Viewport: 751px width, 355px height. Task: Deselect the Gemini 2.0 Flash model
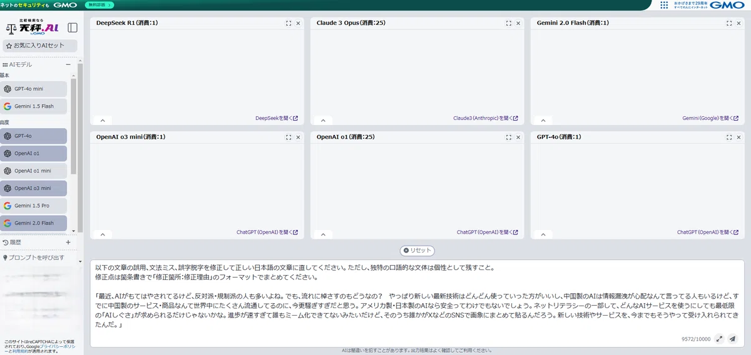[x=34, y=223]
